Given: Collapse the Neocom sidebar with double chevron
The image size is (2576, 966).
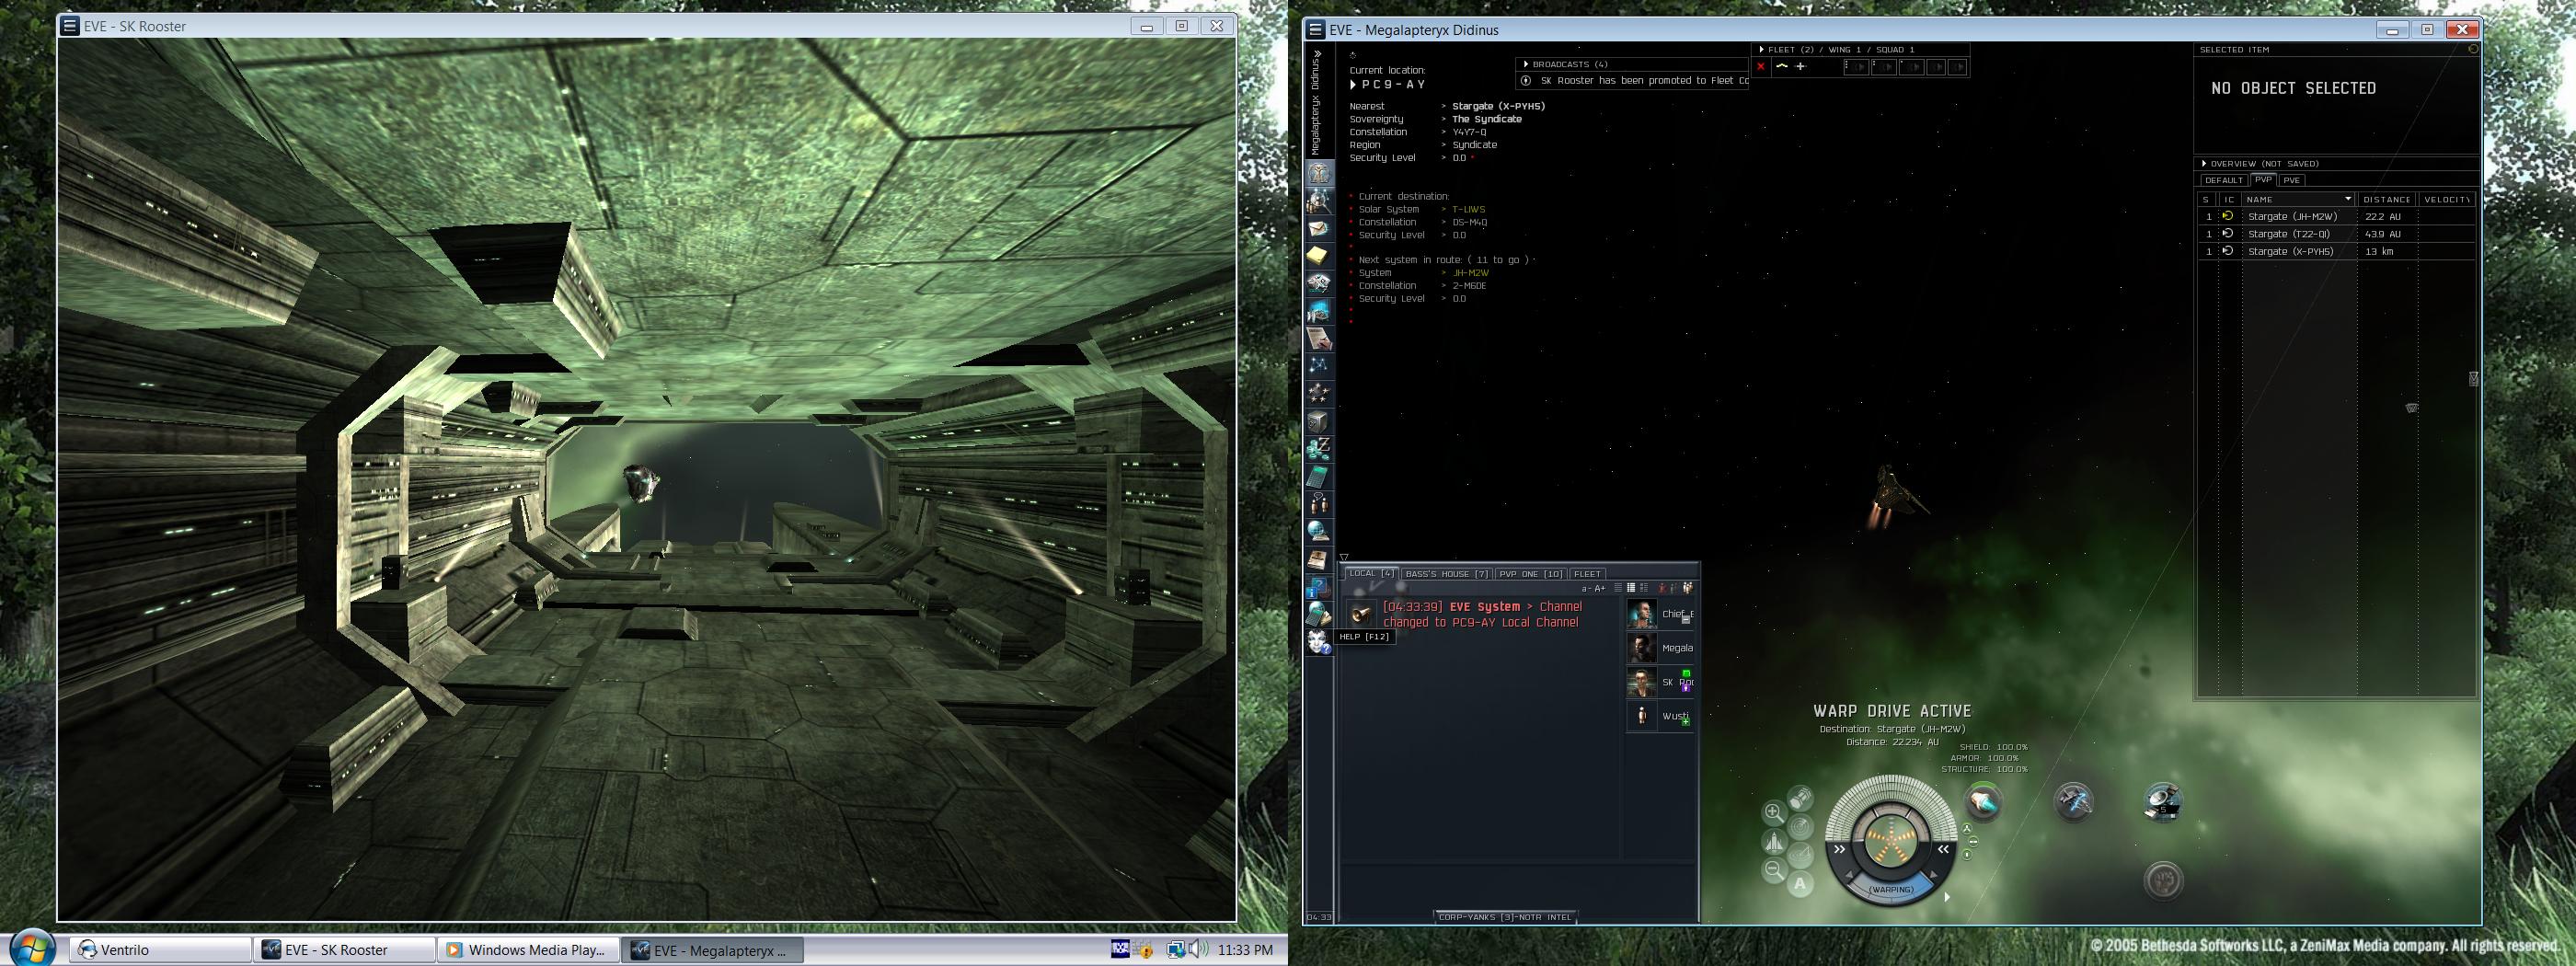Looking at the screenshot, I should (1317, 53).
